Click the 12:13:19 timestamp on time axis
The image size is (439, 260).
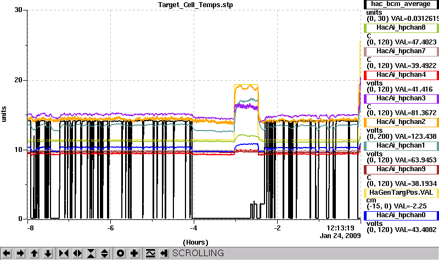click(340, 228)
